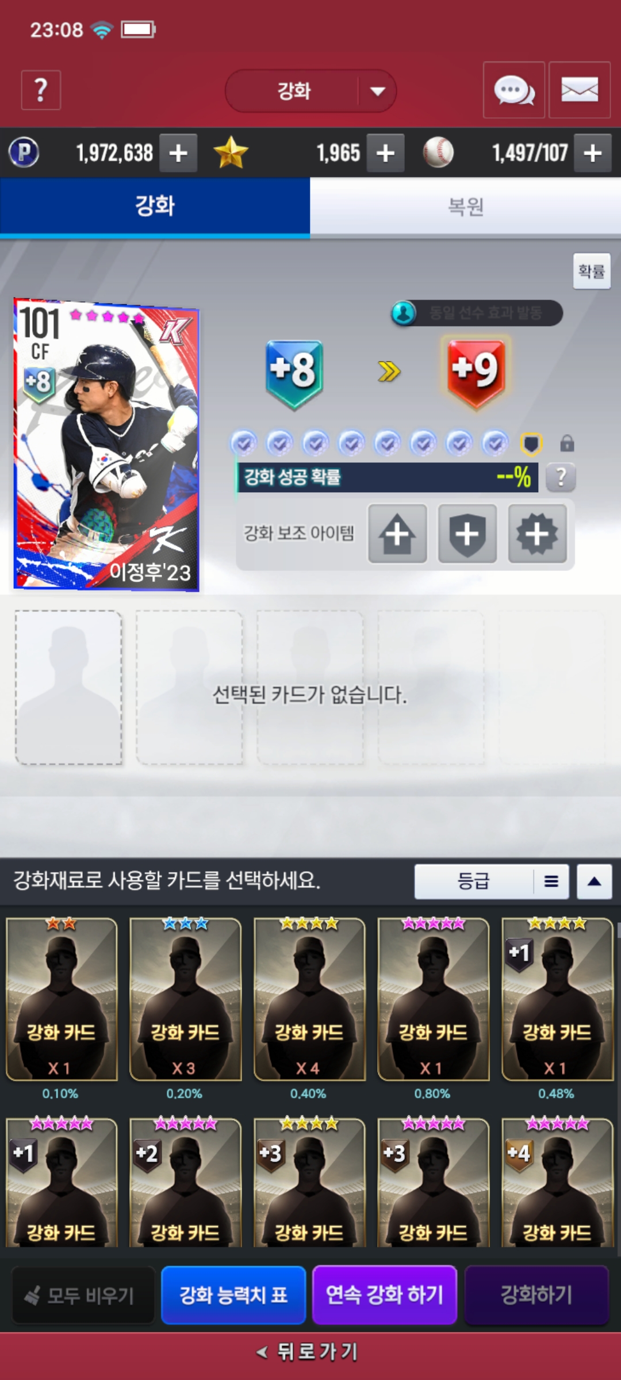Open the 등급 sort dropdown
The height and width of the screenshot is (1380, 621).
[492, 881]
